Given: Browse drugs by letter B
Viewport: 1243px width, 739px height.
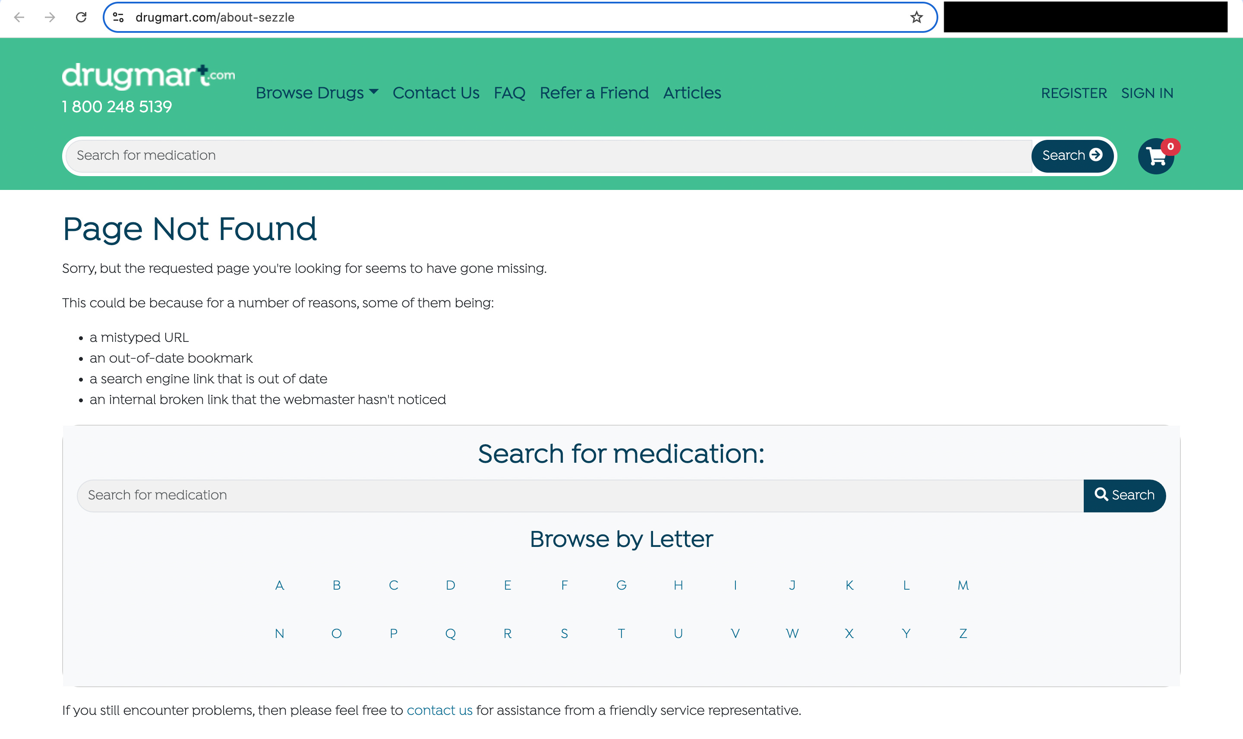Looking at the screenshot, I should pos(337,586).
